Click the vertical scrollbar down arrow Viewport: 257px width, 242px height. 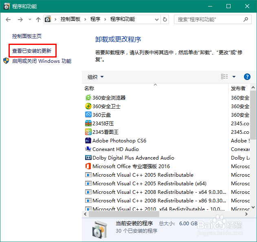(x=253, y=207)
